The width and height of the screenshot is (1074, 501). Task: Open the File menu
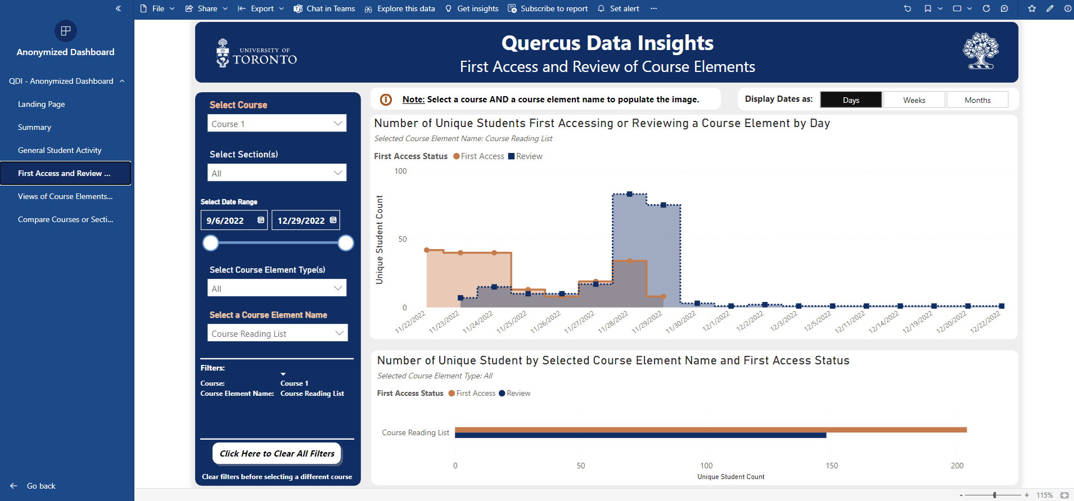click(x=157, y=8)
